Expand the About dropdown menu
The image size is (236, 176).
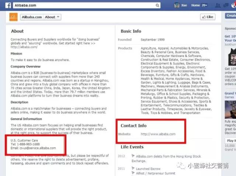pos(52,17)
